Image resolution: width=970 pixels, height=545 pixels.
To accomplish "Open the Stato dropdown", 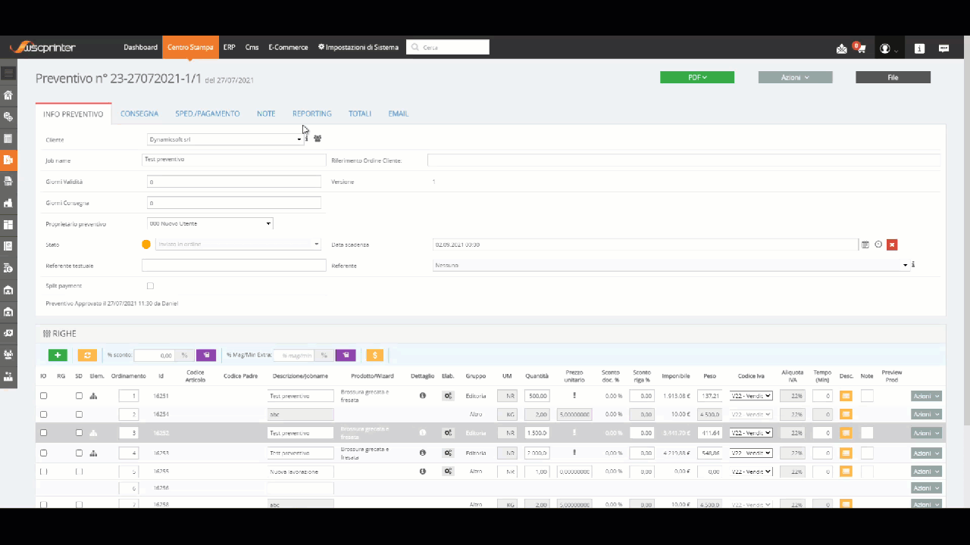I will (x=238, y=244).
